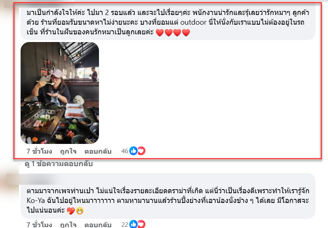Click the Ko-Ya comment text bubble
Screen dimensions: 328x228
click(x=168, y=196)
